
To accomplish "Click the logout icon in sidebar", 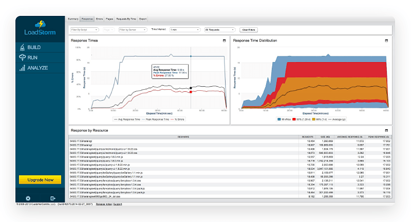I will (x=53, y=198).
